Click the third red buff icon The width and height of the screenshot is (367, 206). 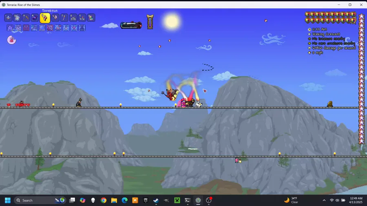click(x=26, y=28)
